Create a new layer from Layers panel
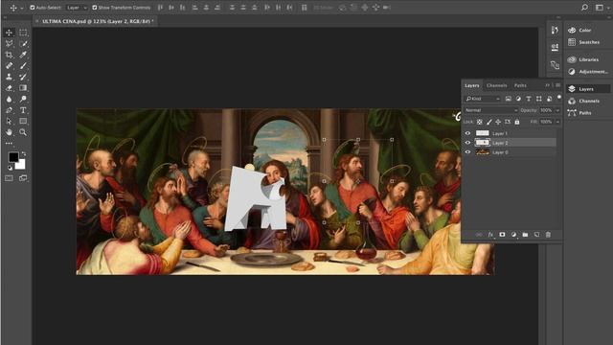The height and width of the screenshot is (345, 613). click(536, 234)
